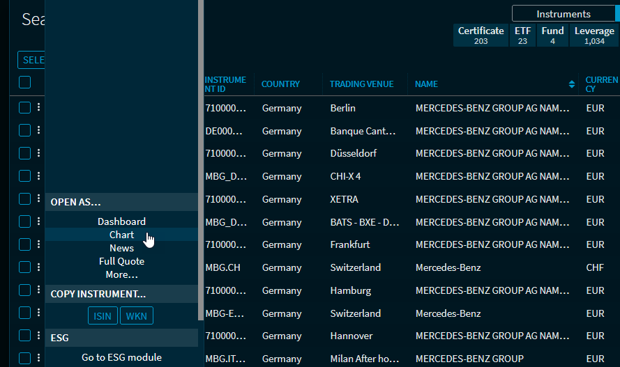Expand the More... option under Open As
Screen dimensions: 620x367
[121, 274]
